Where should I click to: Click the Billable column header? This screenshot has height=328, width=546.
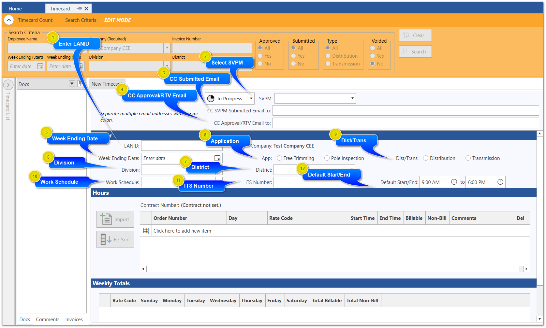click(x=414, y=218)
